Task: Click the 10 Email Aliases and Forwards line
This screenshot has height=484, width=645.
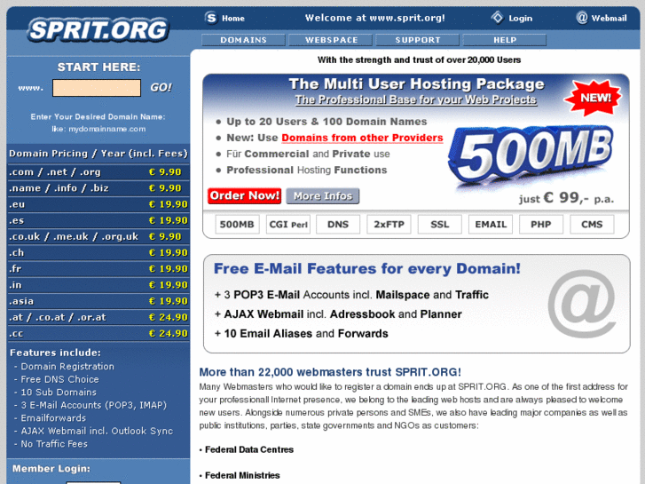Action: pos(301,334)
